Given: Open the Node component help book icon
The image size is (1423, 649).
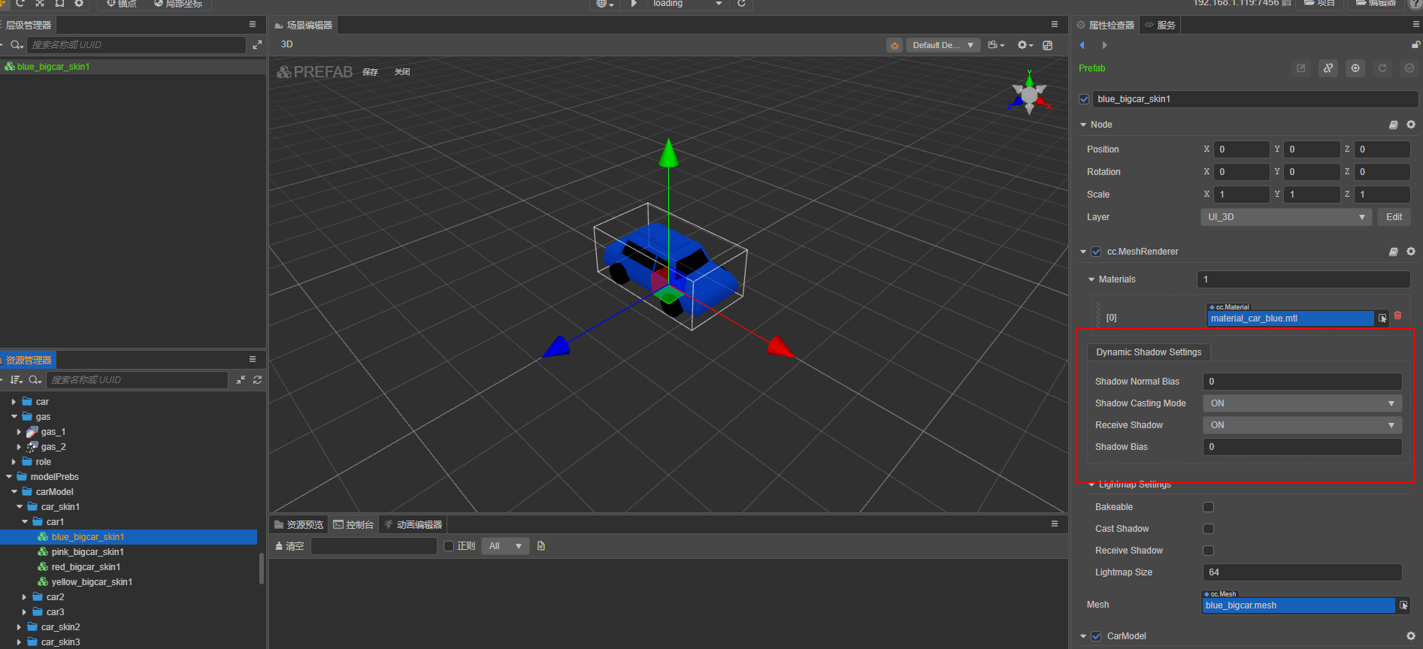Looking at the screenshot, I should [x=1394, y=125].
